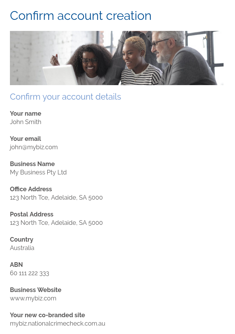Click the "Country" label
Viewport: 235px width, 334px height.
point(21,240)
